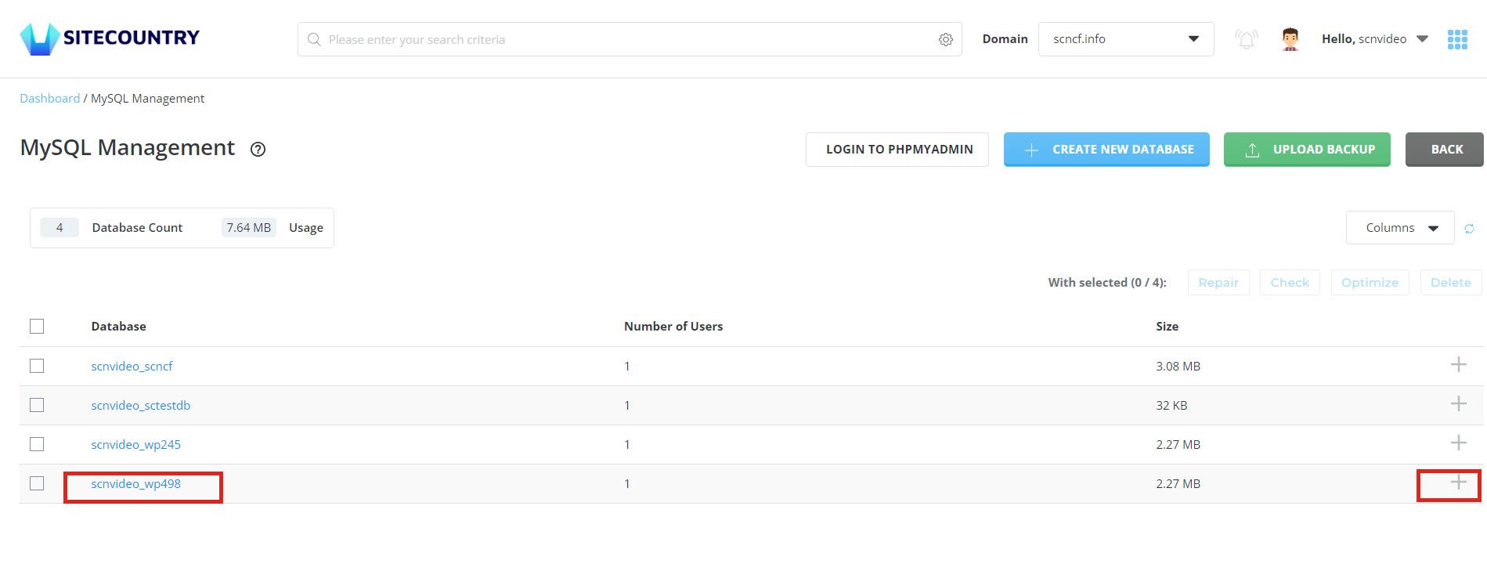Viewport: 1487px width, 582px height.
Task: Click the Delete button
Action: pyautogui.click(x=1451, y=283)
